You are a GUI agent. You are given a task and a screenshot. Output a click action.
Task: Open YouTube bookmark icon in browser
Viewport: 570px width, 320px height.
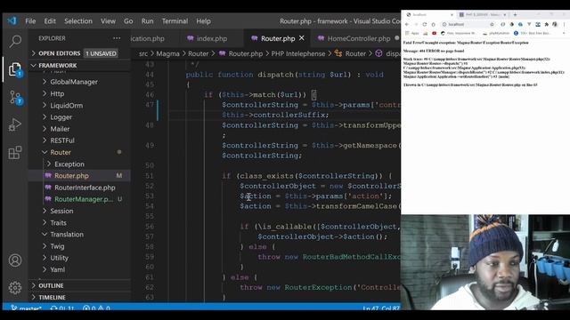434,33
